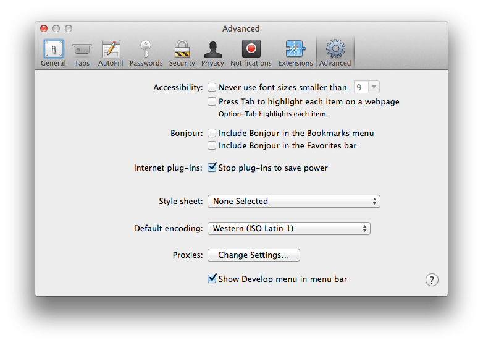Open the minimum font size dropdown
This screenshot has width=483, height=345.
point(367,88)
